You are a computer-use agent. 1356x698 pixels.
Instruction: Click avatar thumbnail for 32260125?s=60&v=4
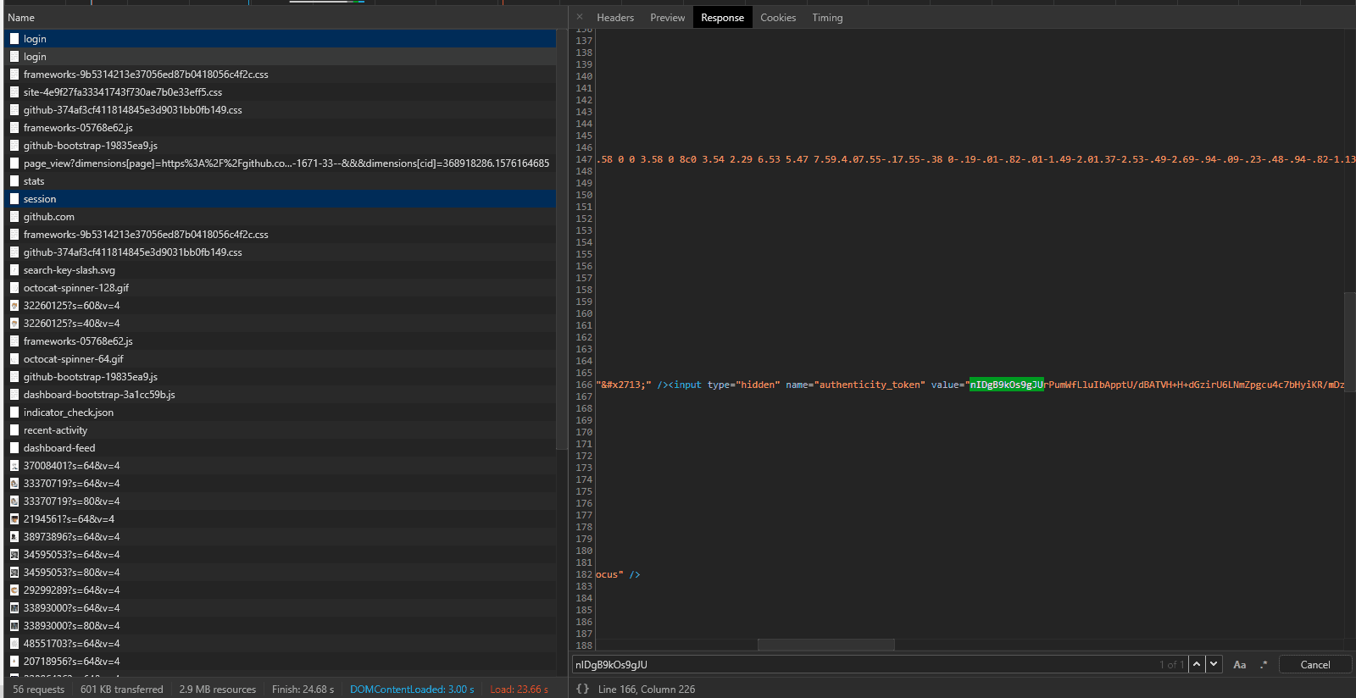point(14,306)
